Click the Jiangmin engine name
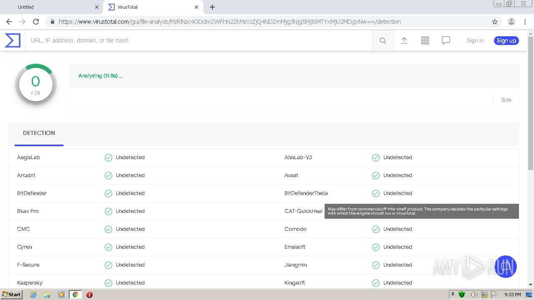 pyautogui.click(x=296, y=265)
